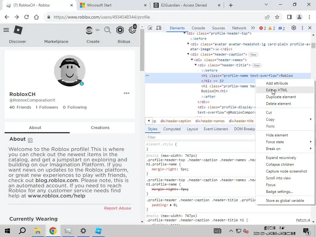This screenshot has width=316, height=237.
Task: Open the tab search dropdown chevron
Action: pos(266,4)
